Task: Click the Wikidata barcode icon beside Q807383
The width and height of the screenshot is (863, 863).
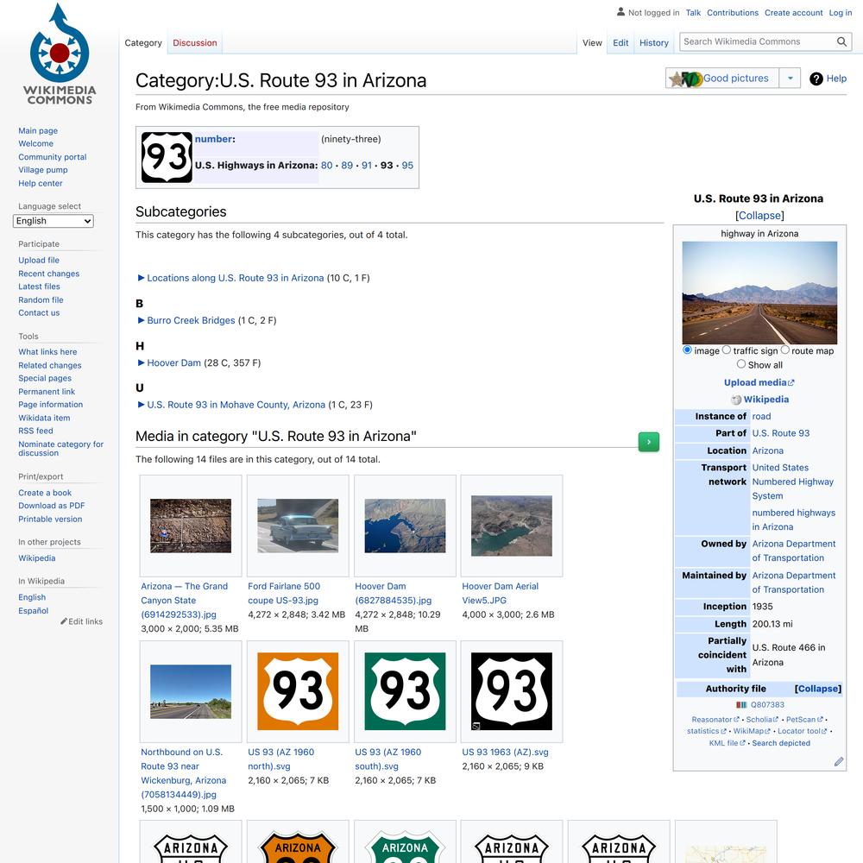Action: tap(741, 704)
